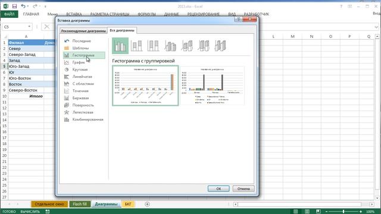Click Отмена to cancel chart insertion
The image size is (381, 214).
coord(243,189)
